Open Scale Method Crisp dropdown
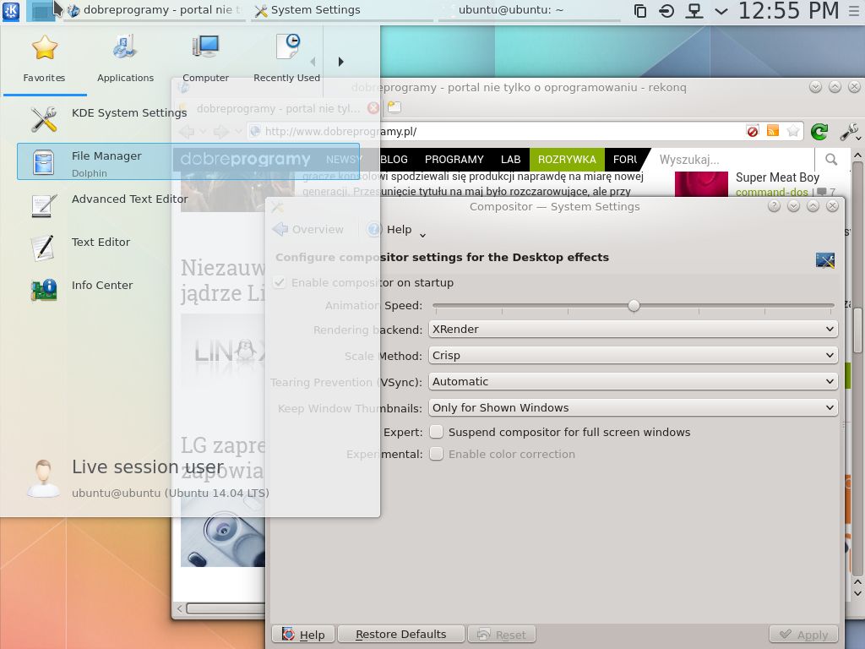 click(633, 356)
